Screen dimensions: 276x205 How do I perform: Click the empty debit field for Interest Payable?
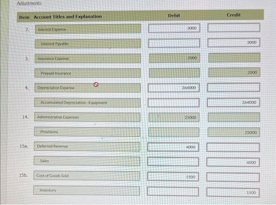point(174,43)
